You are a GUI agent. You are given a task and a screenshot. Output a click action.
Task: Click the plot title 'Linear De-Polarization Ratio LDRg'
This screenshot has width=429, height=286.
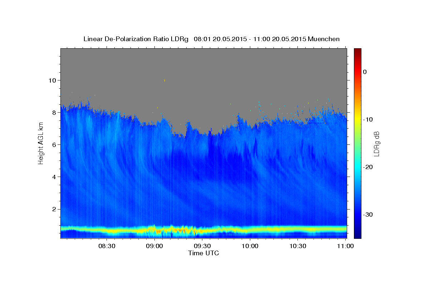135,39
